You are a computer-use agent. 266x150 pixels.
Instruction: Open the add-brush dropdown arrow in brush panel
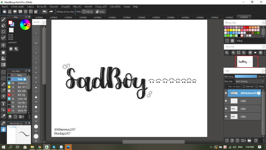coord(23,117)
